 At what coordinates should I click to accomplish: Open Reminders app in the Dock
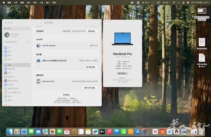tap(81, 132)
